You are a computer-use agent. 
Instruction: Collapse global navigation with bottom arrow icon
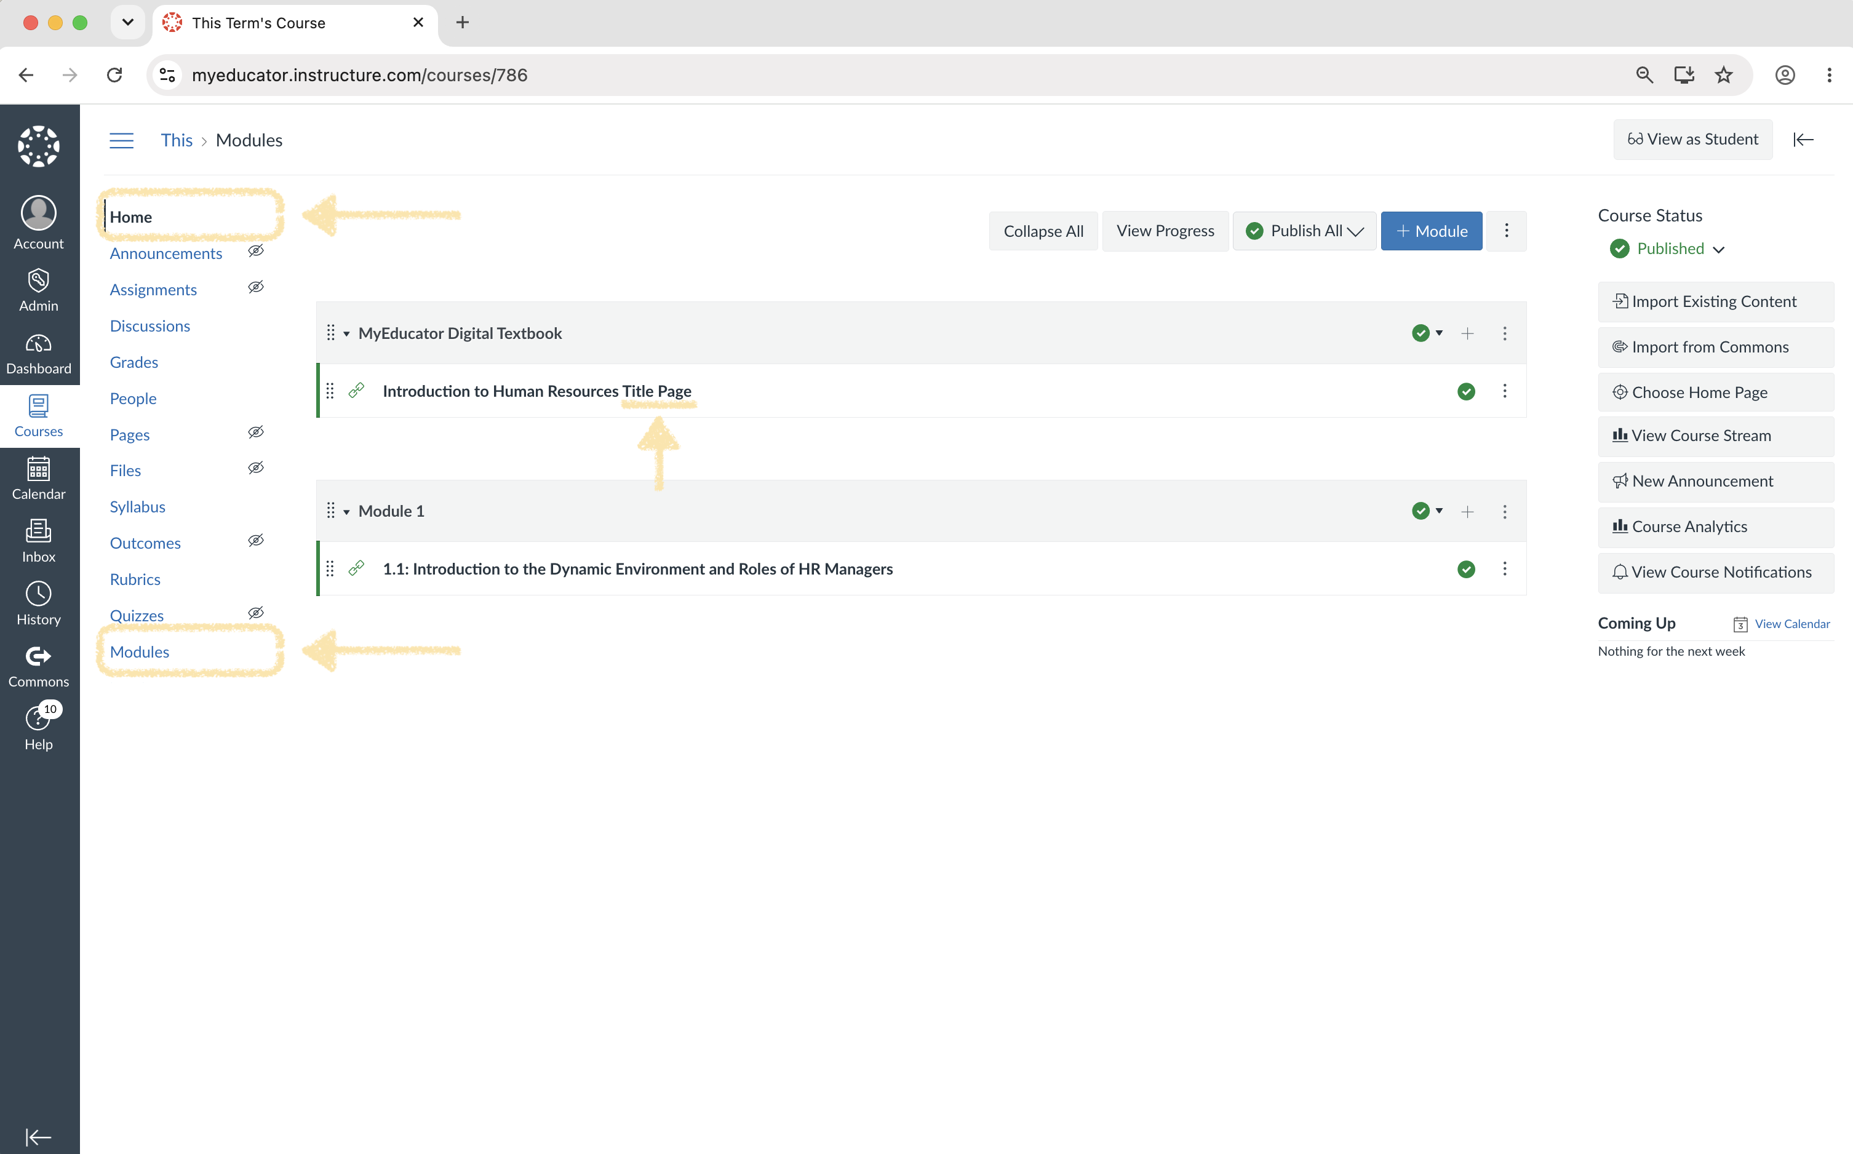pyautogui.click(x=38, y=1136)
